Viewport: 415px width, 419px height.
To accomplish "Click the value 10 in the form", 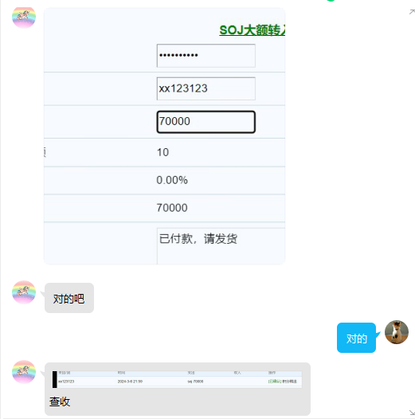I will [162, 152].
